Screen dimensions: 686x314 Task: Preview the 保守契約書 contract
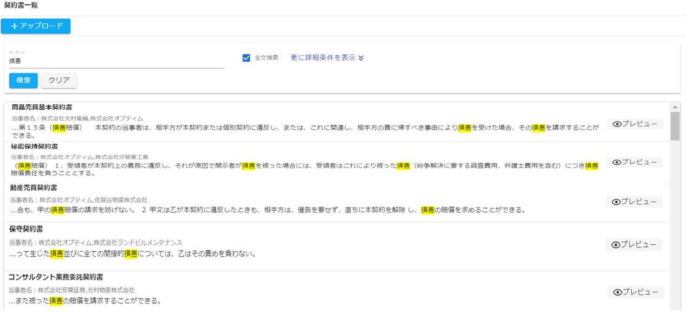click(634, 245)
